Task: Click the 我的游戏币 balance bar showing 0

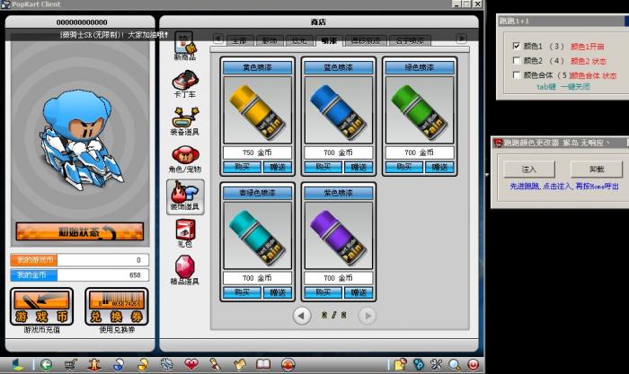Action: (79, 260)
